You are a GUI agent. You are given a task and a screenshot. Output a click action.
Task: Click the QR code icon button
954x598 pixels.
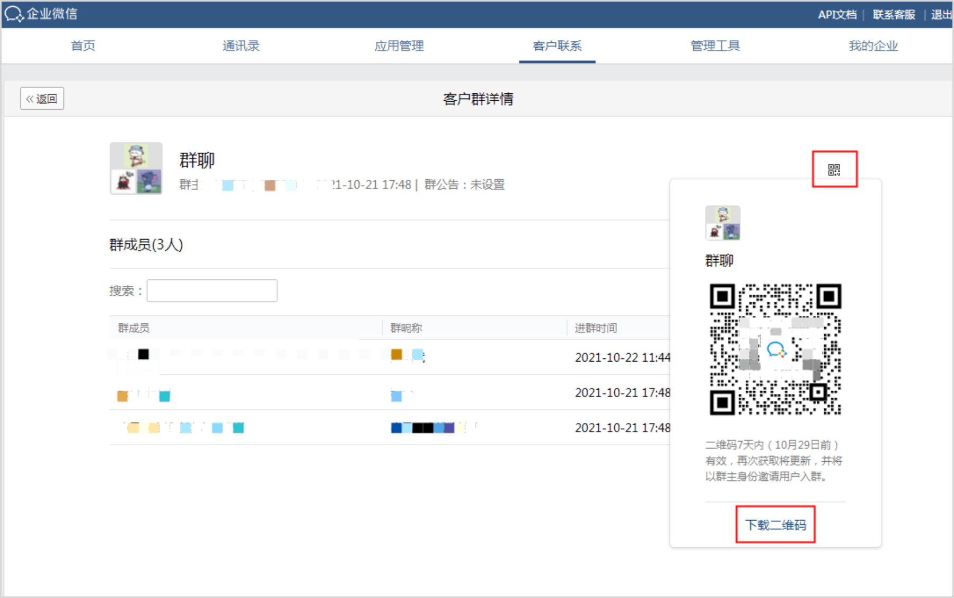[834, 170]
